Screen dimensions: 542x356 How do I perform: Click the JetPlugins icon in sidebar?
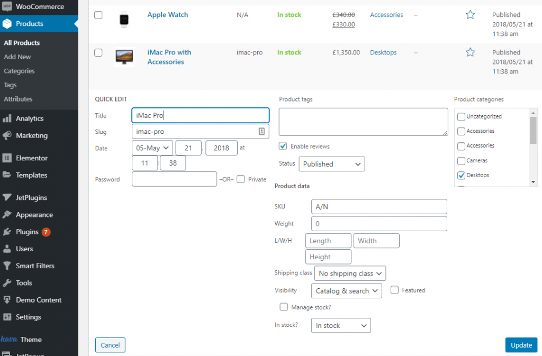[7, 197]
